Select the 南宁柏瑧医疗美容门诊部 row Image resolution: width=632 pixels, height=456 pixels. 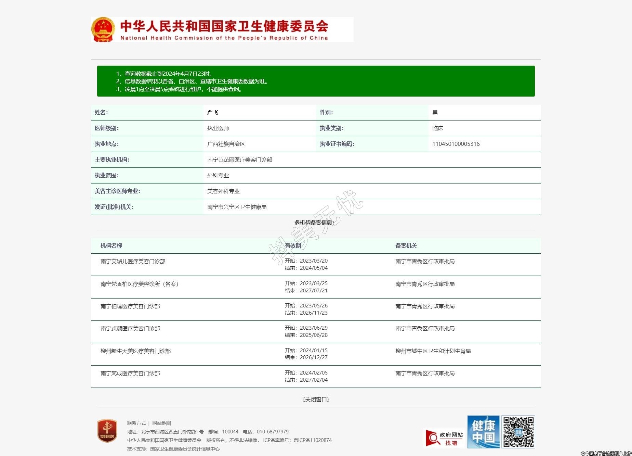tap(130, 306)
